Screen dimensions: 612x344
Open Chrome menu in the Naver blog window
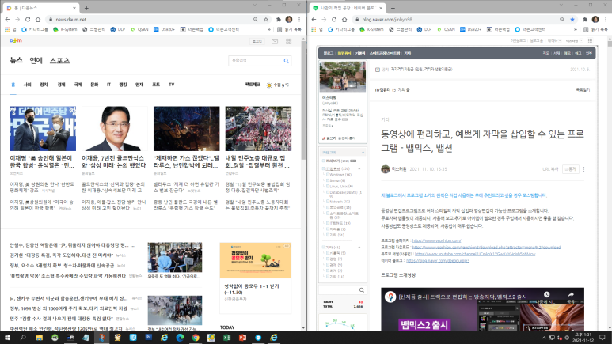(x=606, y=19)
